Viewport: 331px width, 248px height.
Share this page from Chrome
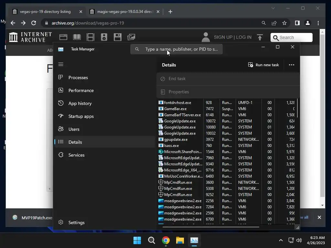(274, 23)
